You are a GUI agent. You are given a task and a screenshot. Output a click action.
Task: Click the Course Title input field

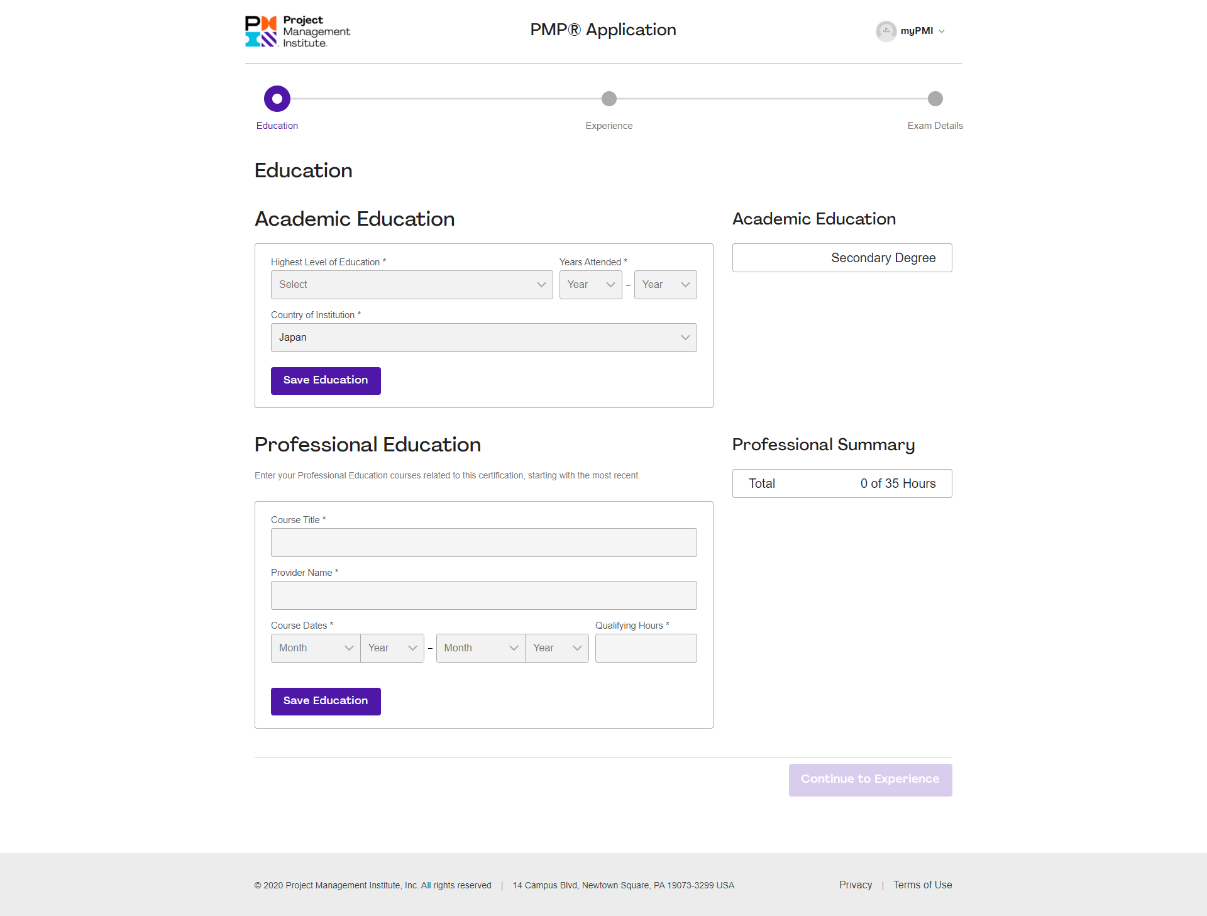(x=484, y=542)
